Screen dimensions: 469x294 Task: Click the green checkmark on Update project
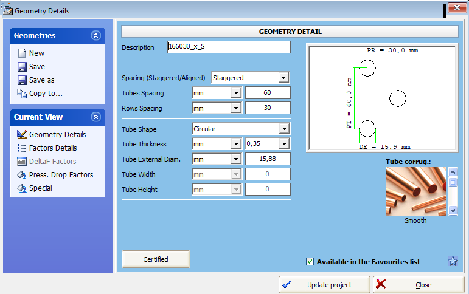287,285
